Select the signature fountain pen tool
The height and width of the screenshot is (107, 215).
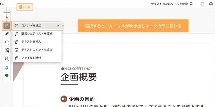tap(7, 58)
